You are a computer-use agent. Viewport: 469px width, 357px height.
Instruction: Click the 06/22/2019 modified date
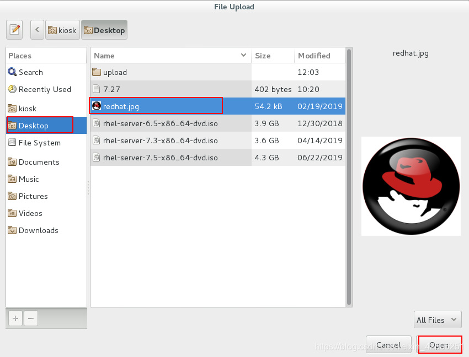click(319, 157)
